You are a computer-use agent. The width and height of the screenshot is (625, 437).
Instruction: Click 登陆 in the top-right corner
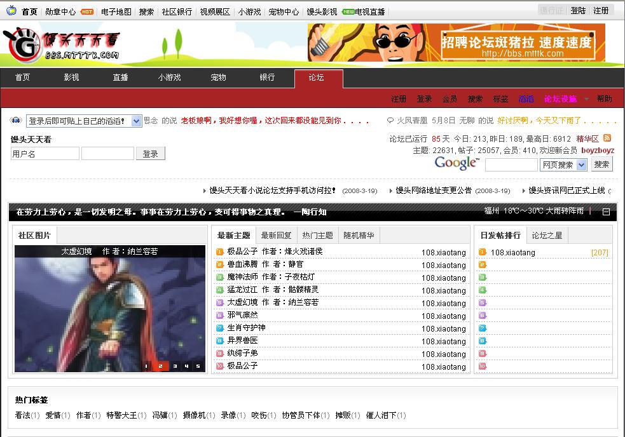[x=578, y=10]
